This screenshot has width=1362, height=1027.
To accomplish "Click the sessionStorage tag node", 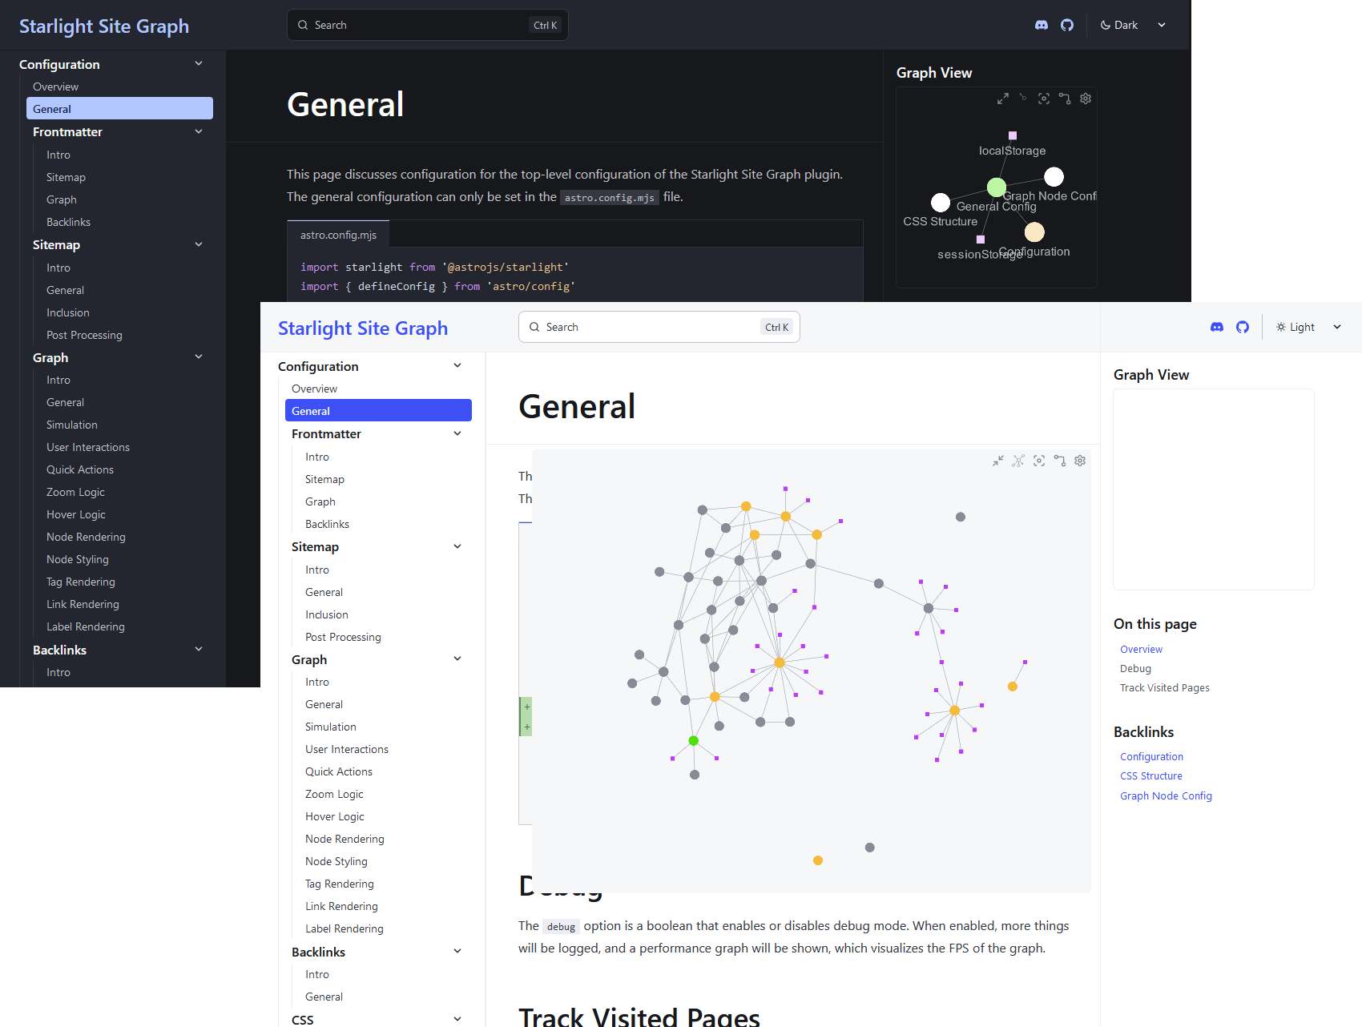I will [981, 240].
